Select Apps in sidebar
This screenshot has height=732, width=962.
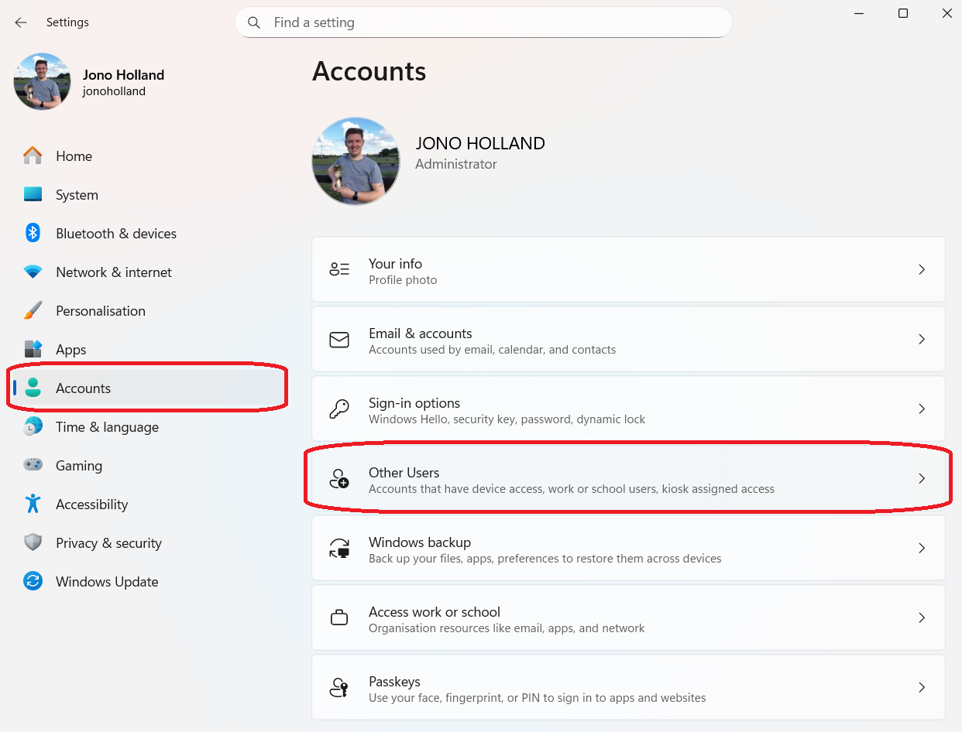tap(147, 349)
